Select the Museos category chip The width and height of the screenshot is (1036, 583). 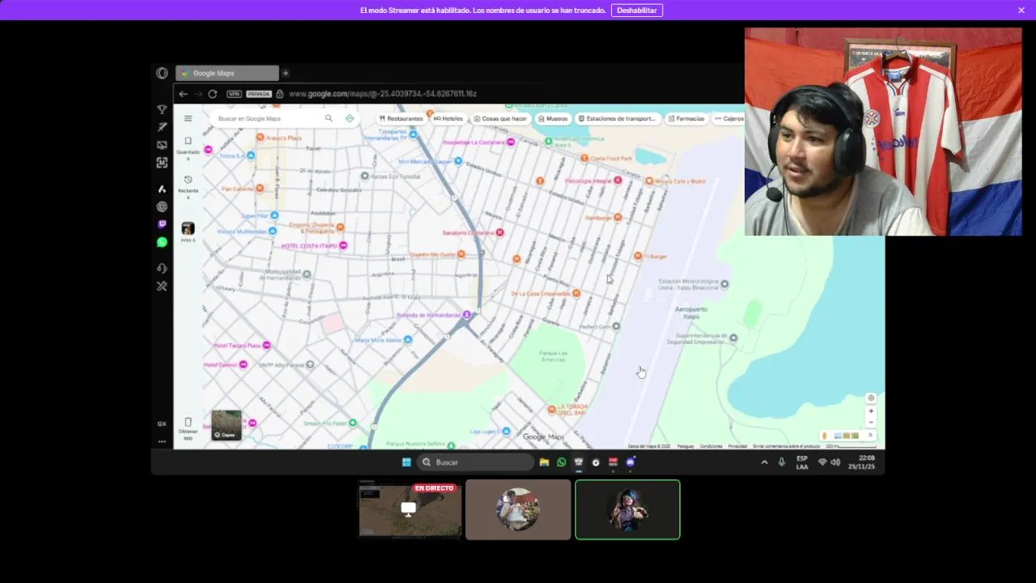point(553,118)
